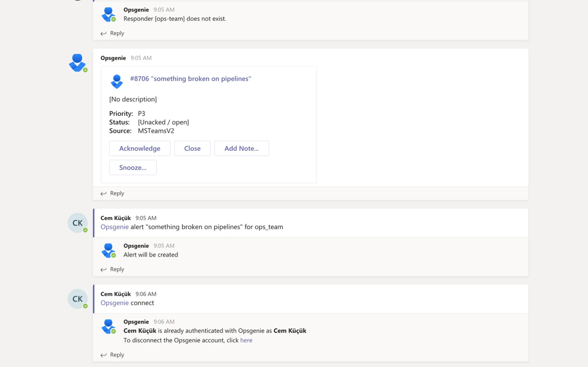Click the 'Alert will be created' message text

click(151, 255)
